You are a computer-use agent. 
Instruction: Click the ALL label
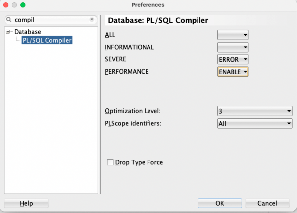tap(110, 35)
